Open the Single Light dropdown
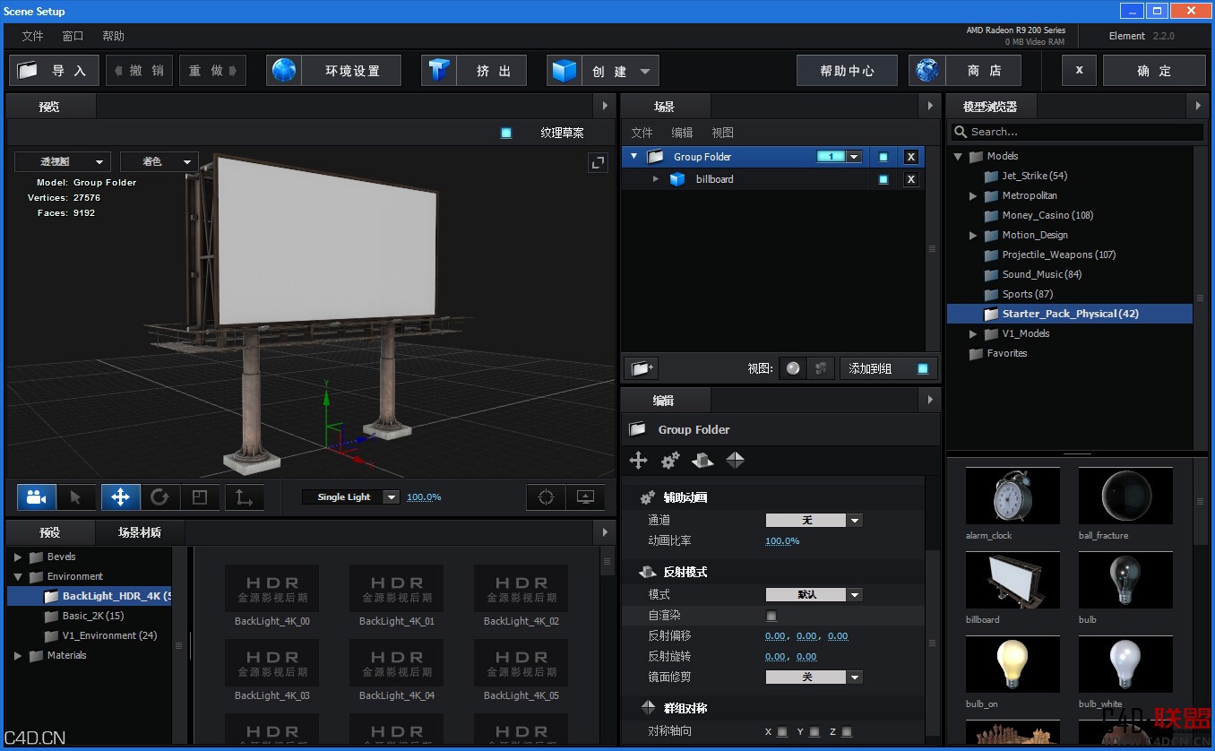 click(x=351, y=496)
